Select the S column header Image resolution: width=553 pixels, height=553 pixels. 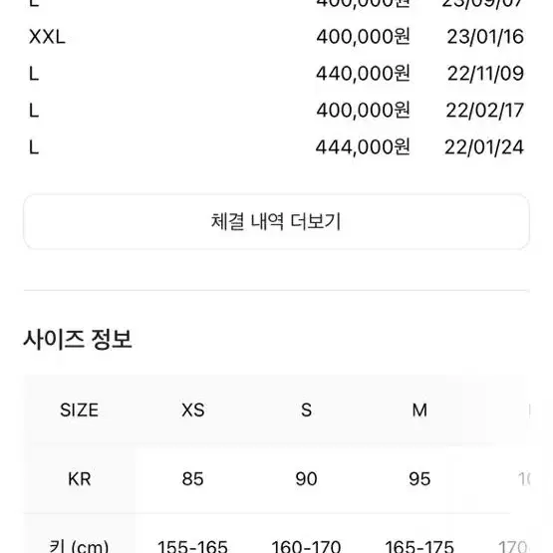(306, 411)
